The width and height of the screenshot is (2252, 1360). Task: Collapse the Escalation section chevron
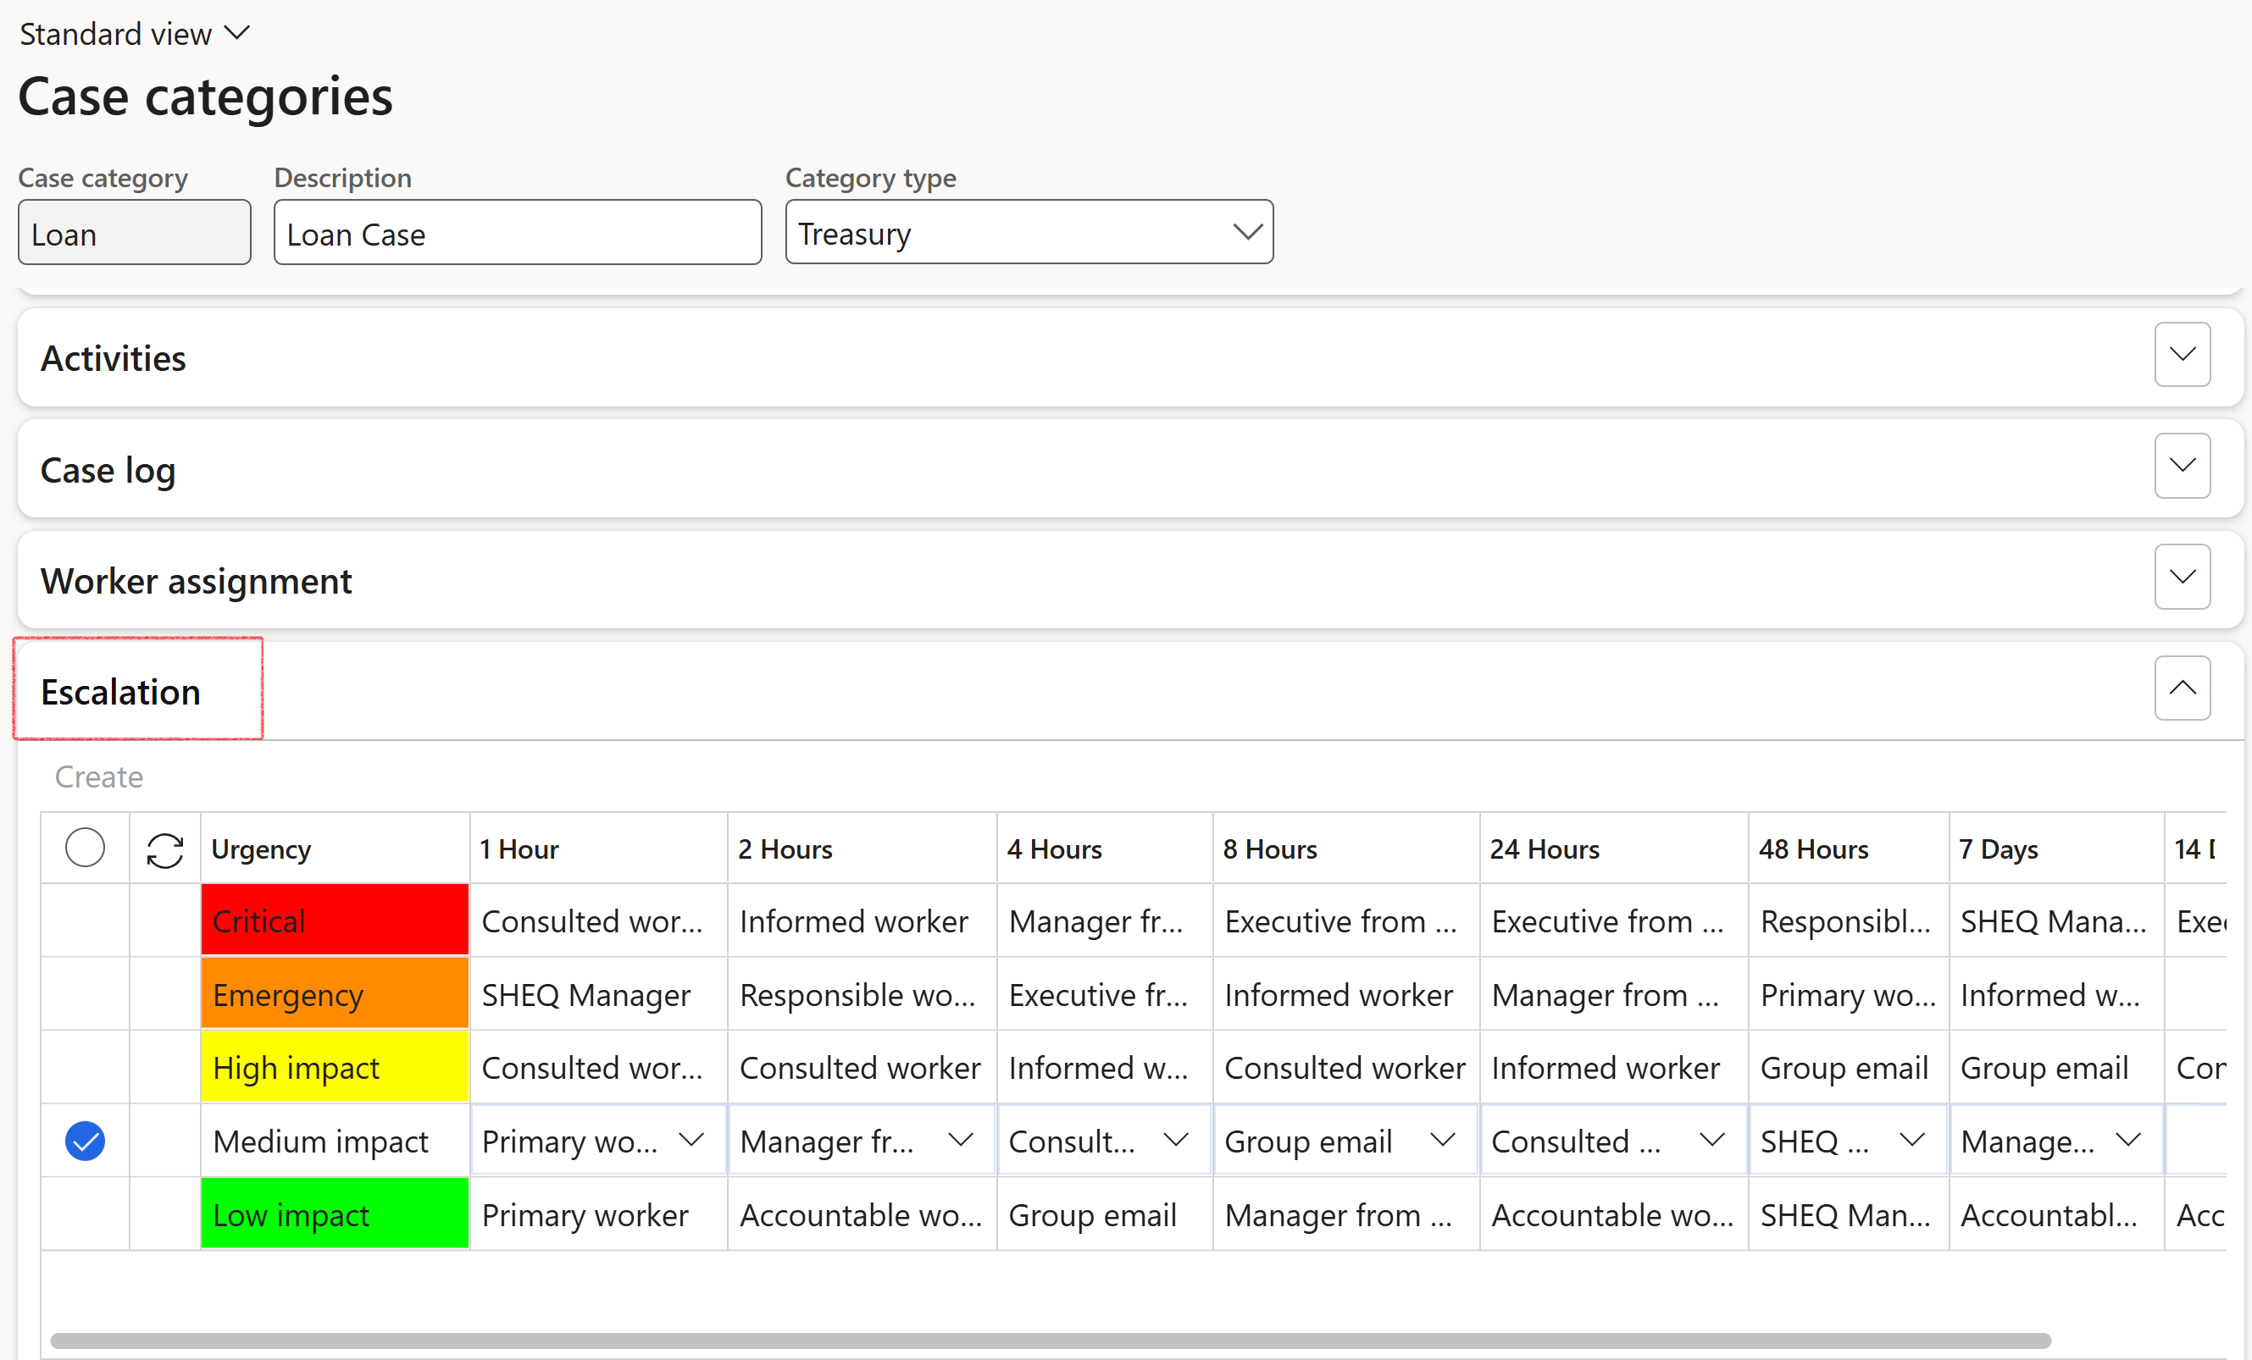tap(2182, 688)
